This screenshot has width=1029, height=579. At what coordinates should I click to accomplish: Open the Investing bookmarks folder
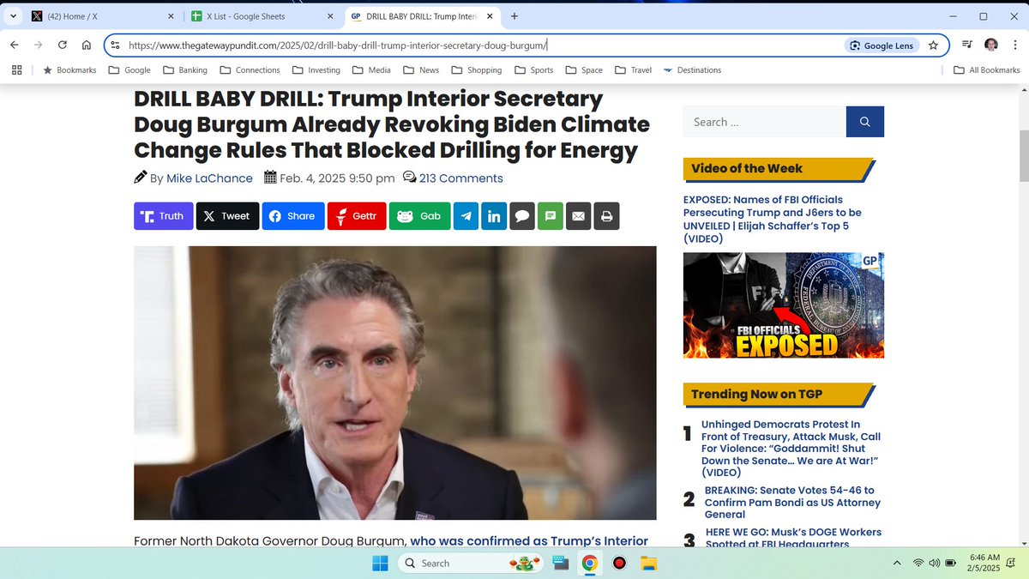316,70
